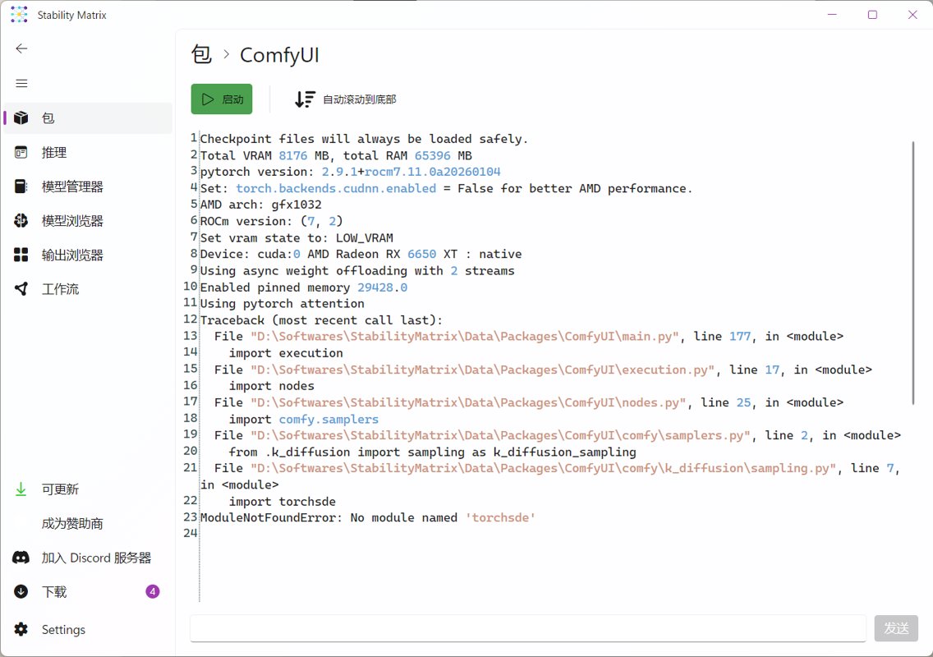Click the 包 breadcrumb in header
933x657 pixels.
tap(201, 55)
